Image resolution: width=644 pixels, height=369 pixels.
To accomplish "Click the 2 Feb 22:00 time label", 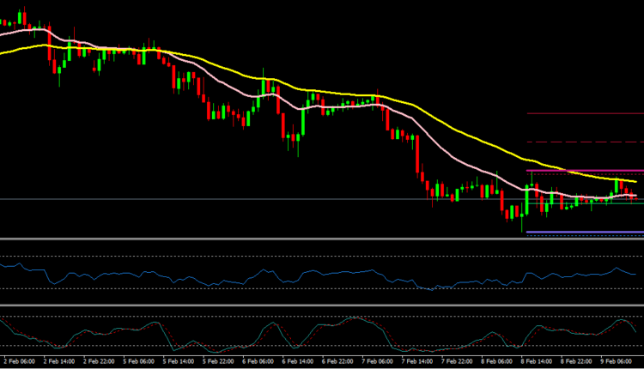I will (98, 362).
